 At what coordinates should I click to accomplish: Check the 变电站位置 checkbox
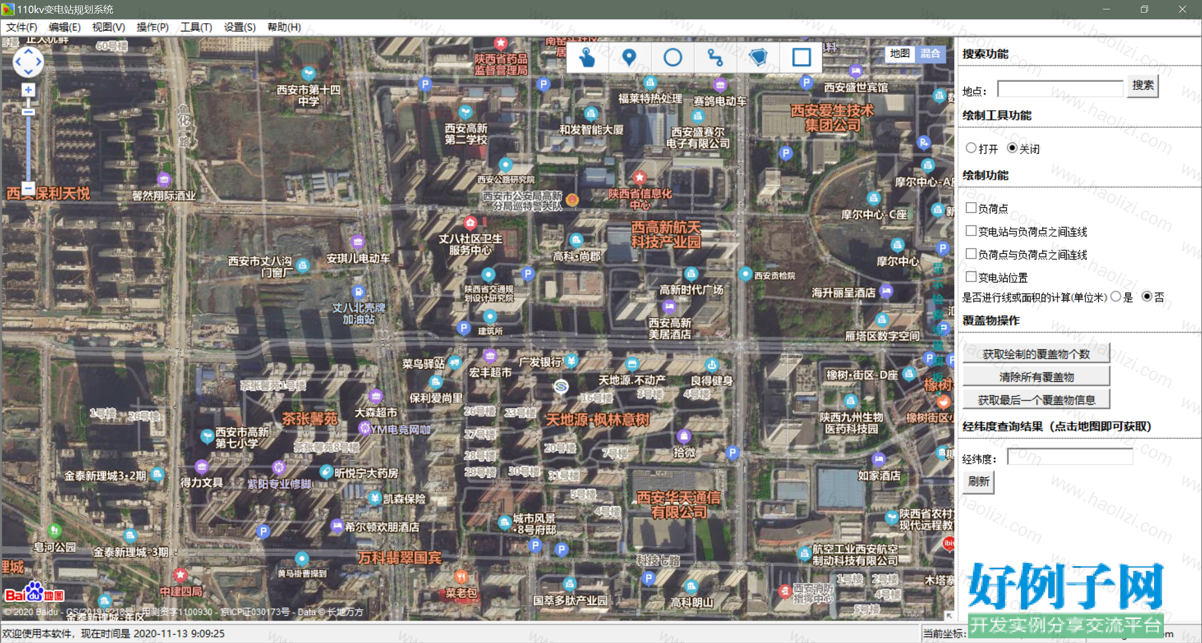coord(971,277)
